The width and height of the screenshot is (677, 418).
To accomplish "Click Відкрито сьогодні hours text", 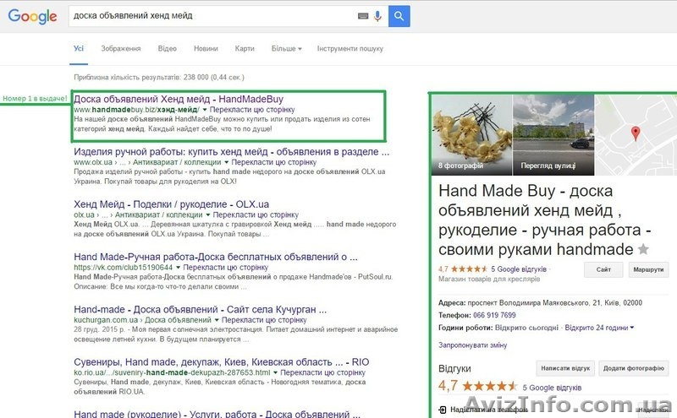I will coord(526,328).
